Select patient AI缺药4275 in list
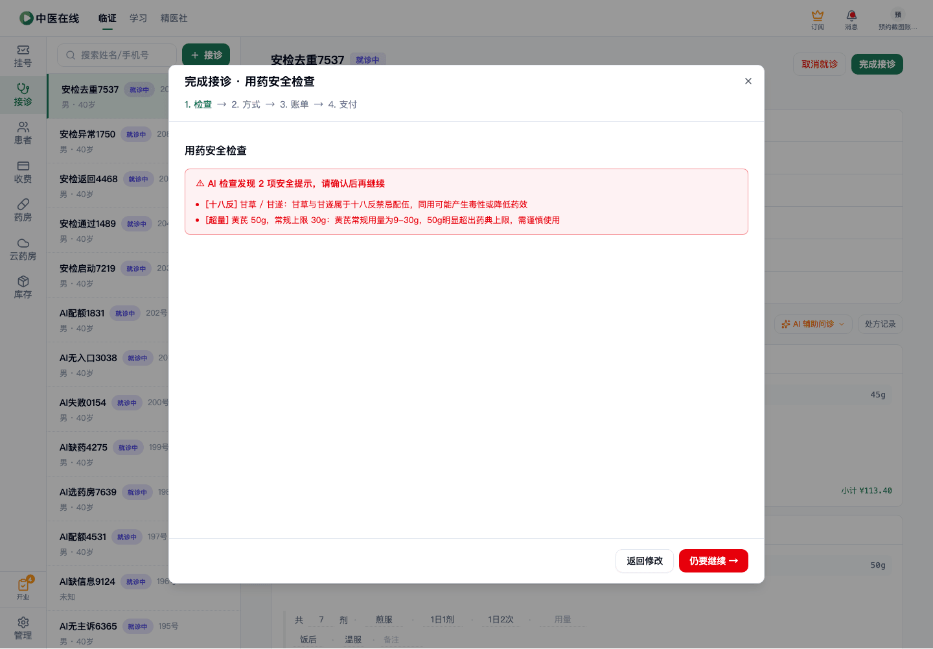 pyautogui.click(x=108, y=454)
